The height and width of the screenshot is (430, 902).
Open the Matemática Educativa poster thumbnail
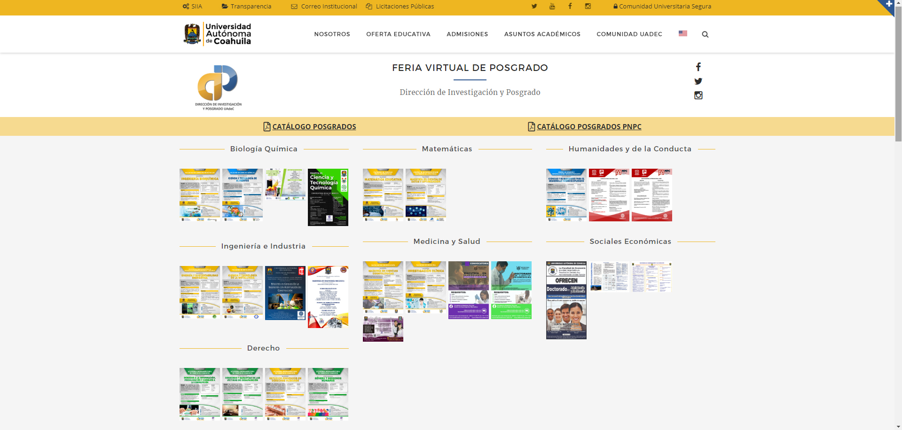383,195
